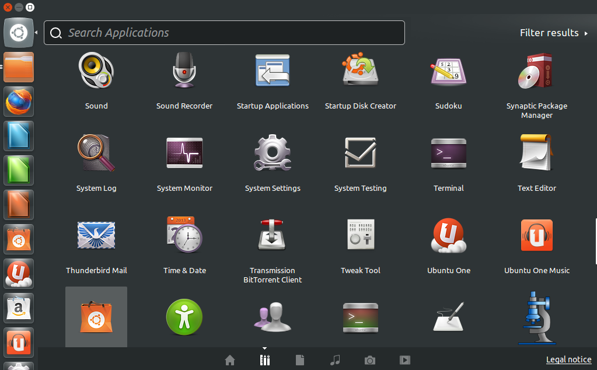The width and height of the screenshot is (597, 370).
Task: Launch Sound Recorder
Action: point(184,71)
